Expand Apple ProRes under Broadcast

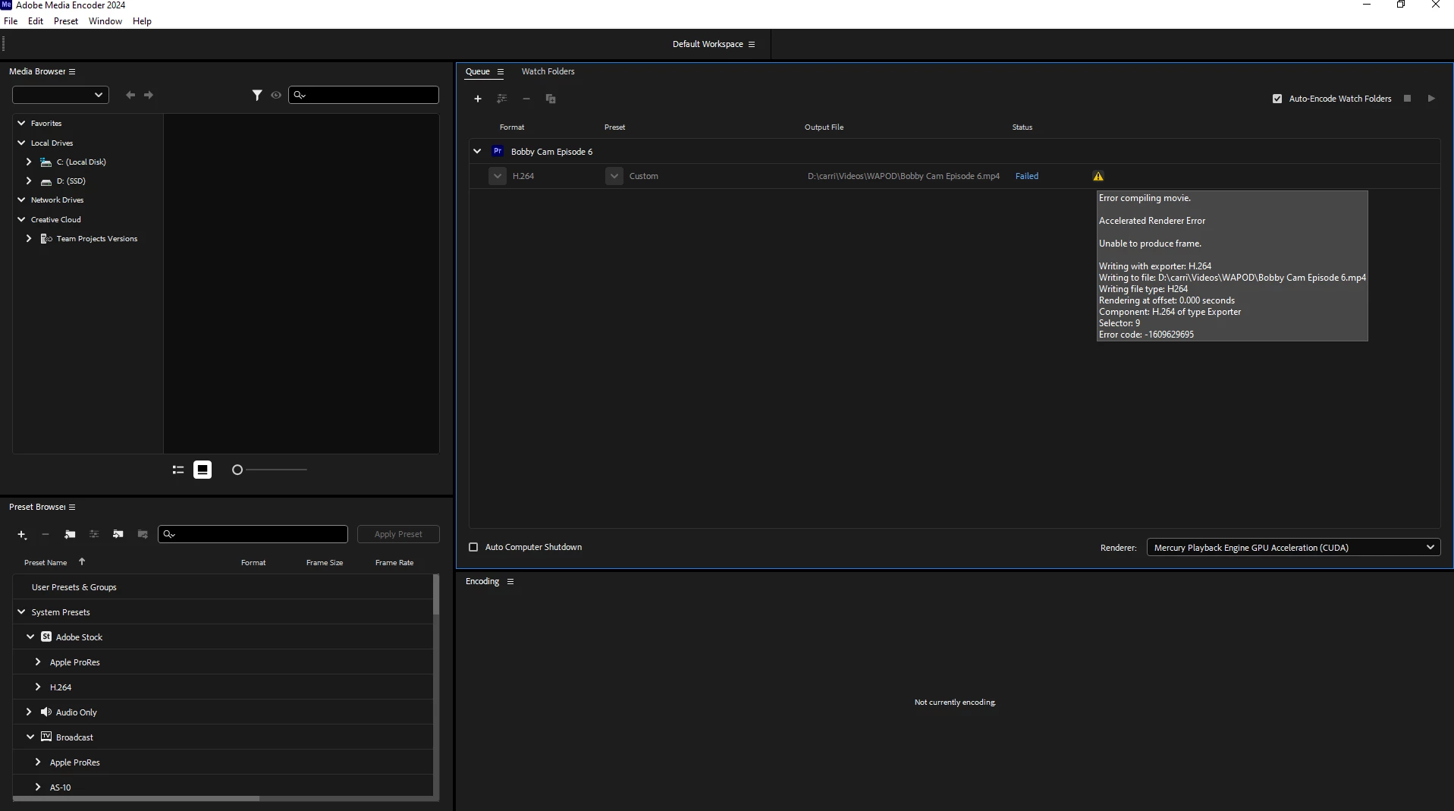coord(38,762)
